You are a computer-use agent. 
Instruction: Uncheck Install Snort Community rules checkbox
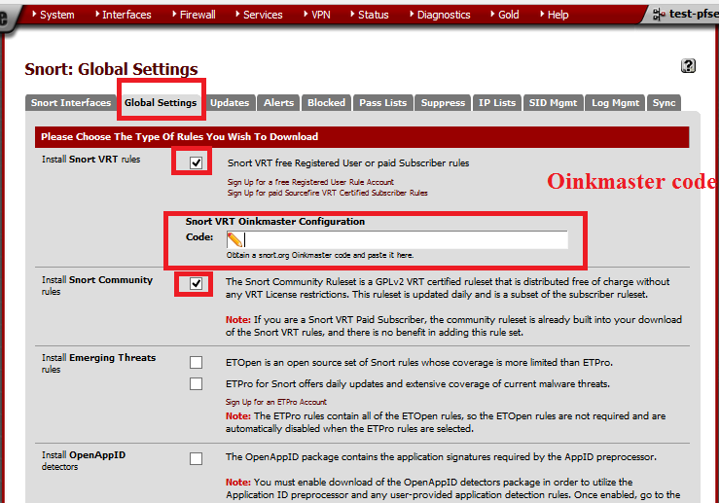[197, 283]
